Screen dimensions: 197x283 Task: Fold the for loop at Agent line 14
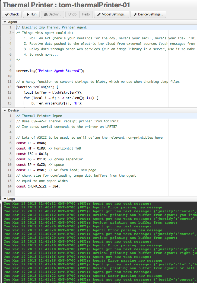pyautogui.click(x=13, y=98)
